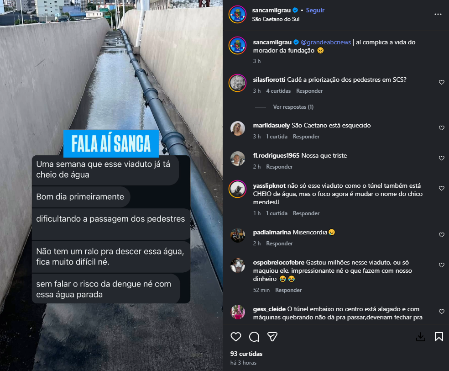Like marildasuely's comment heart
449x371 pixels.
pos(442,128)
